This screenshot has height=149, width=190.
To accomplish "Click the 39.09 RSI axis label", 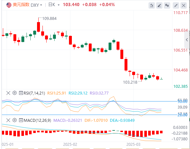I will [182, 107].
